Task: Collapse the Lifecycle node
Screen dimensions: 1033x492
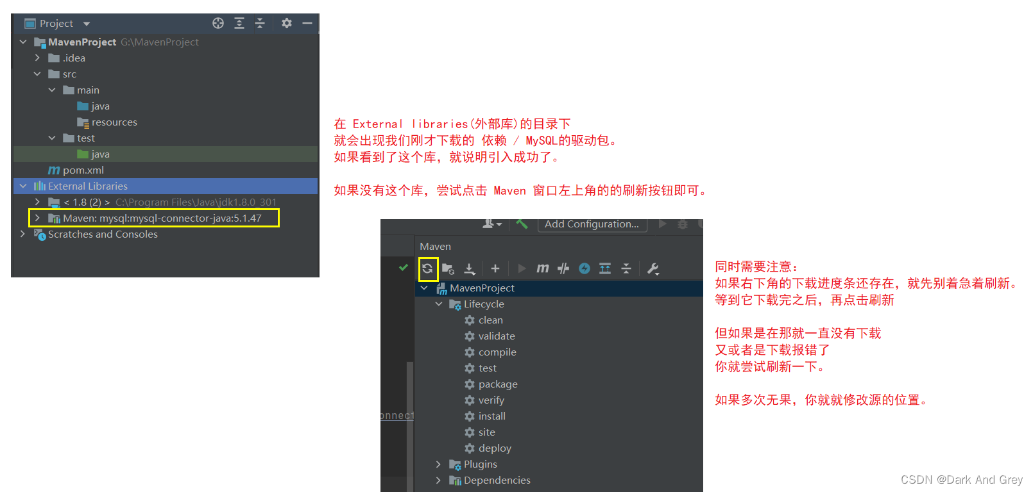Action: pyautogui.click(x=439, y=304)
